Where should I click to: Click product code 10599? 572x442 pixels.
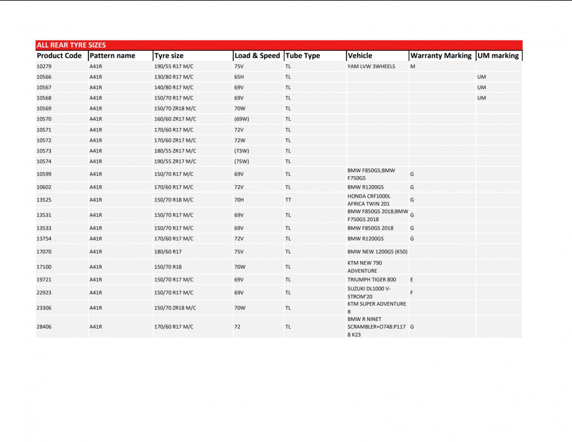(x=44, y=174)
